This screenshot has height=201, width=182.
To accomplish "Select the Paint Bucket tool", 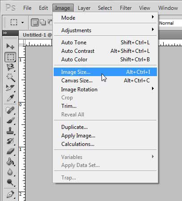I will click(x=10, y=162).
